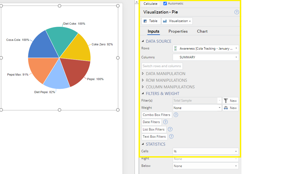Toggle the Automatic checkbox
307x174 pixels.
[x=165, y=3]
